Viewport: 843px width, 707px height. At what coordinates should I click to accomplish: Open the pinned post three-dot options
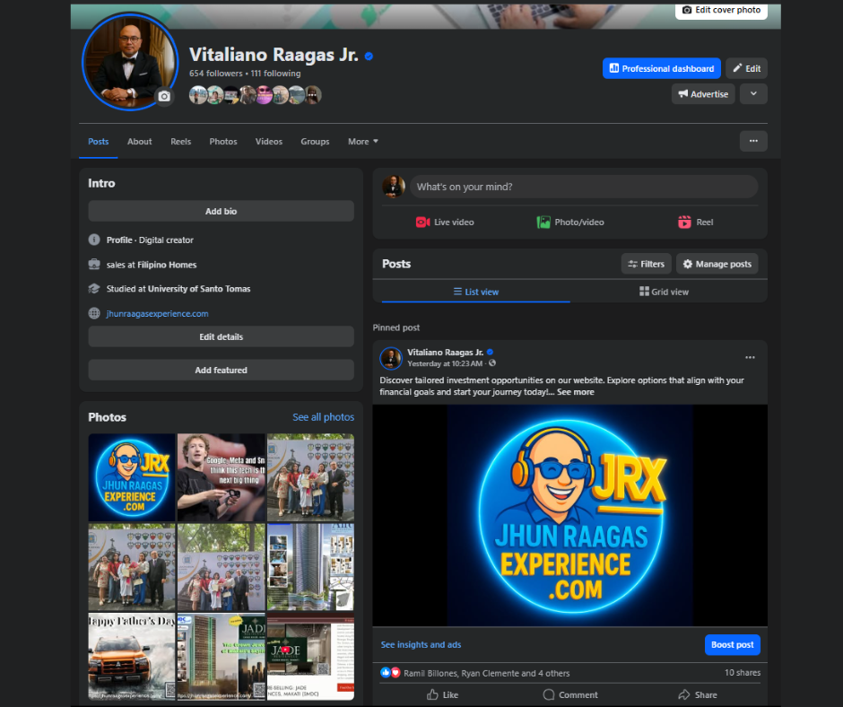pos(750,357)
